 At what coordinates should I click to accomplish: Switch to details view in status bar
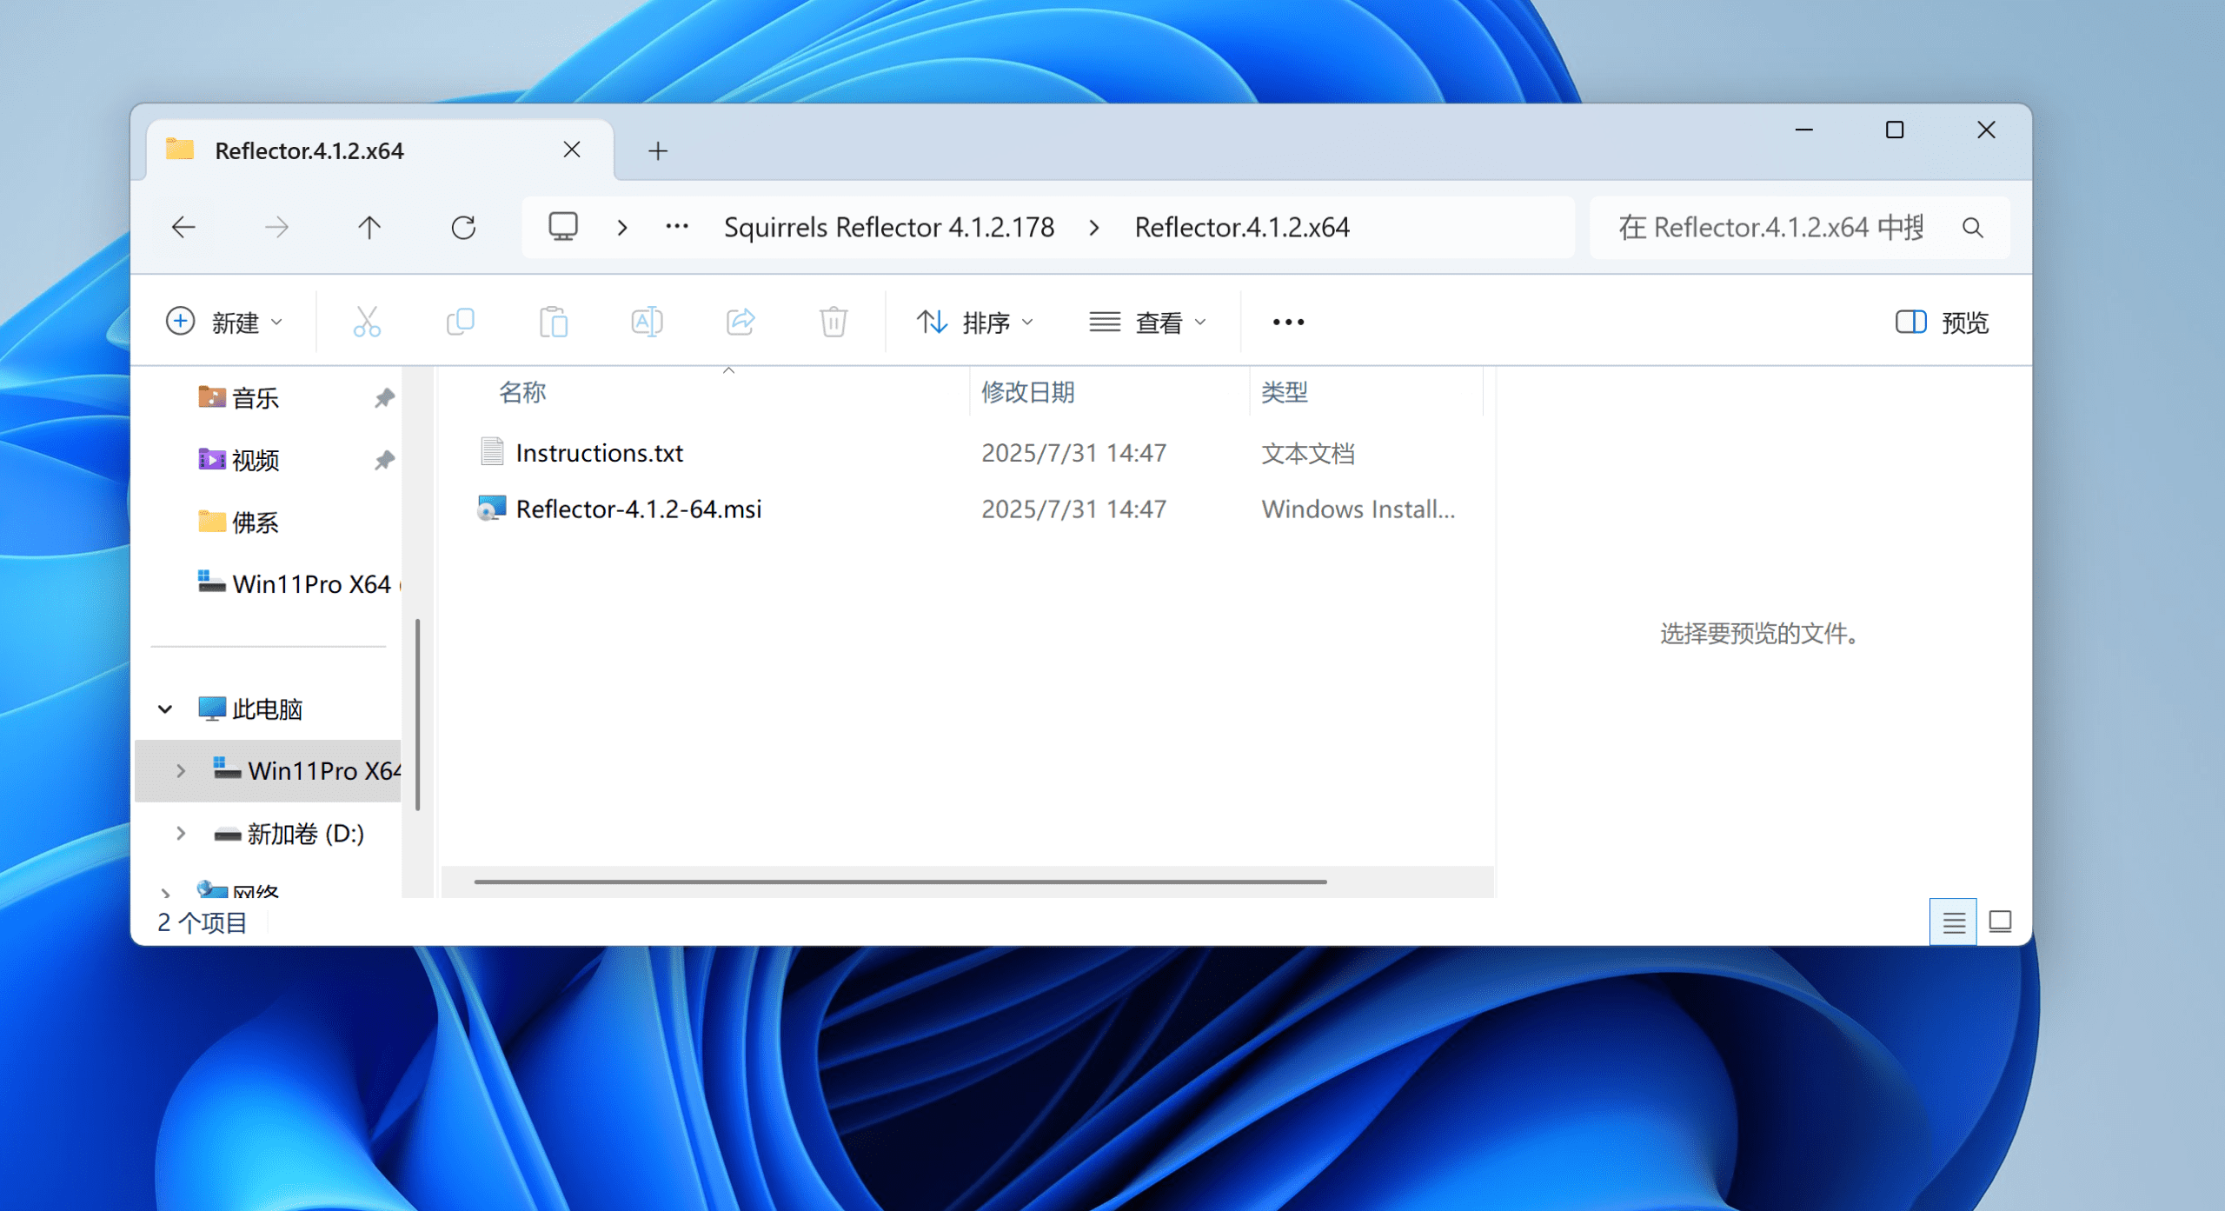click(x=1953, y=922)
